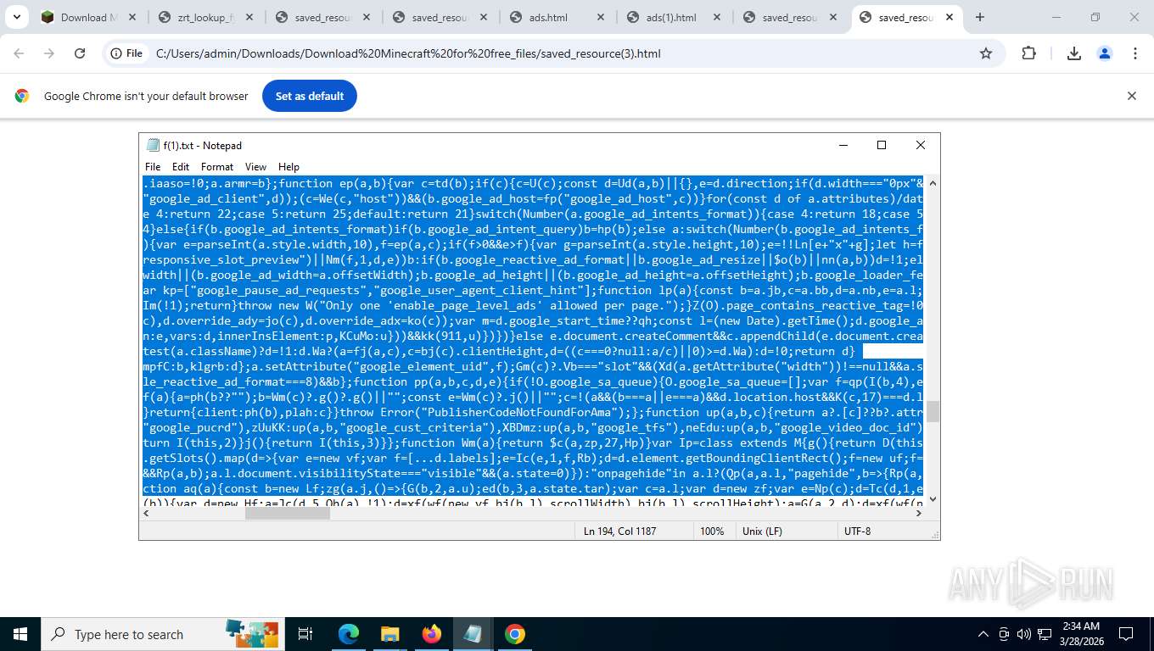Click the browser Forward arrow
The height and width of the screenshot is (651, 1154).
49,53
